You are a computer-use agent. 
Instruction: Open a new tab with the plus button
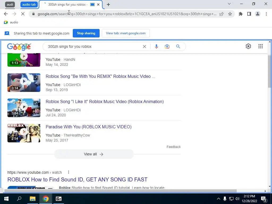coord(108,5)
